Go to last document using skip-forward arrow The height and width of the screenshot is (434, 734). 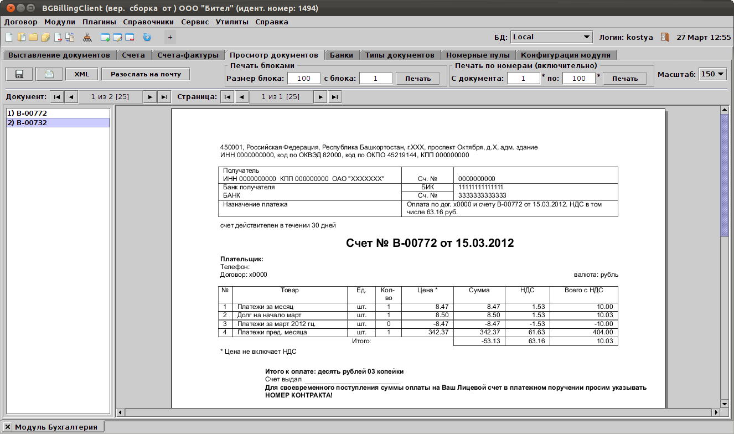pyautogui.click(x=164, y=97)
